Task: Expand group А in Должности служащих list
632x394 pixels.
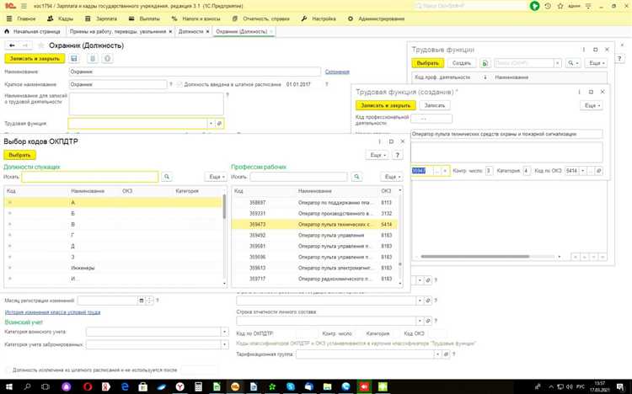Action: click(9, 203)
